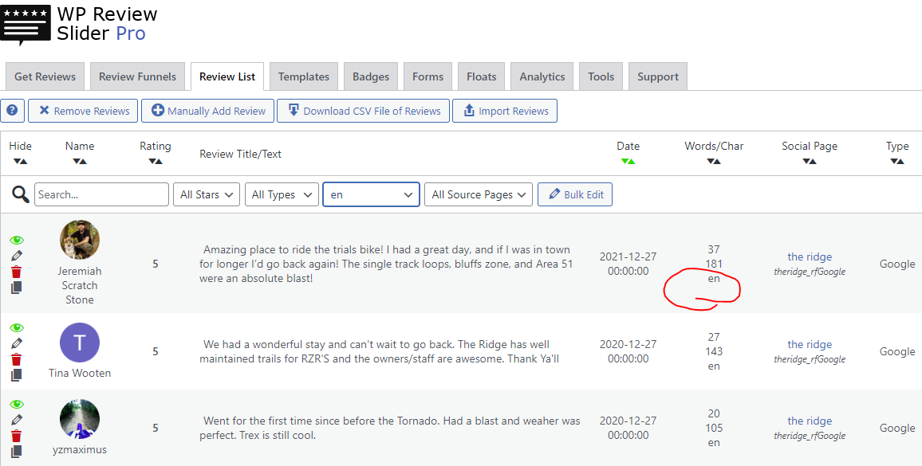The image size is (922, 466).
Task: Edit yzmaximus review using the pencil icon
Action: pos(17,420)
